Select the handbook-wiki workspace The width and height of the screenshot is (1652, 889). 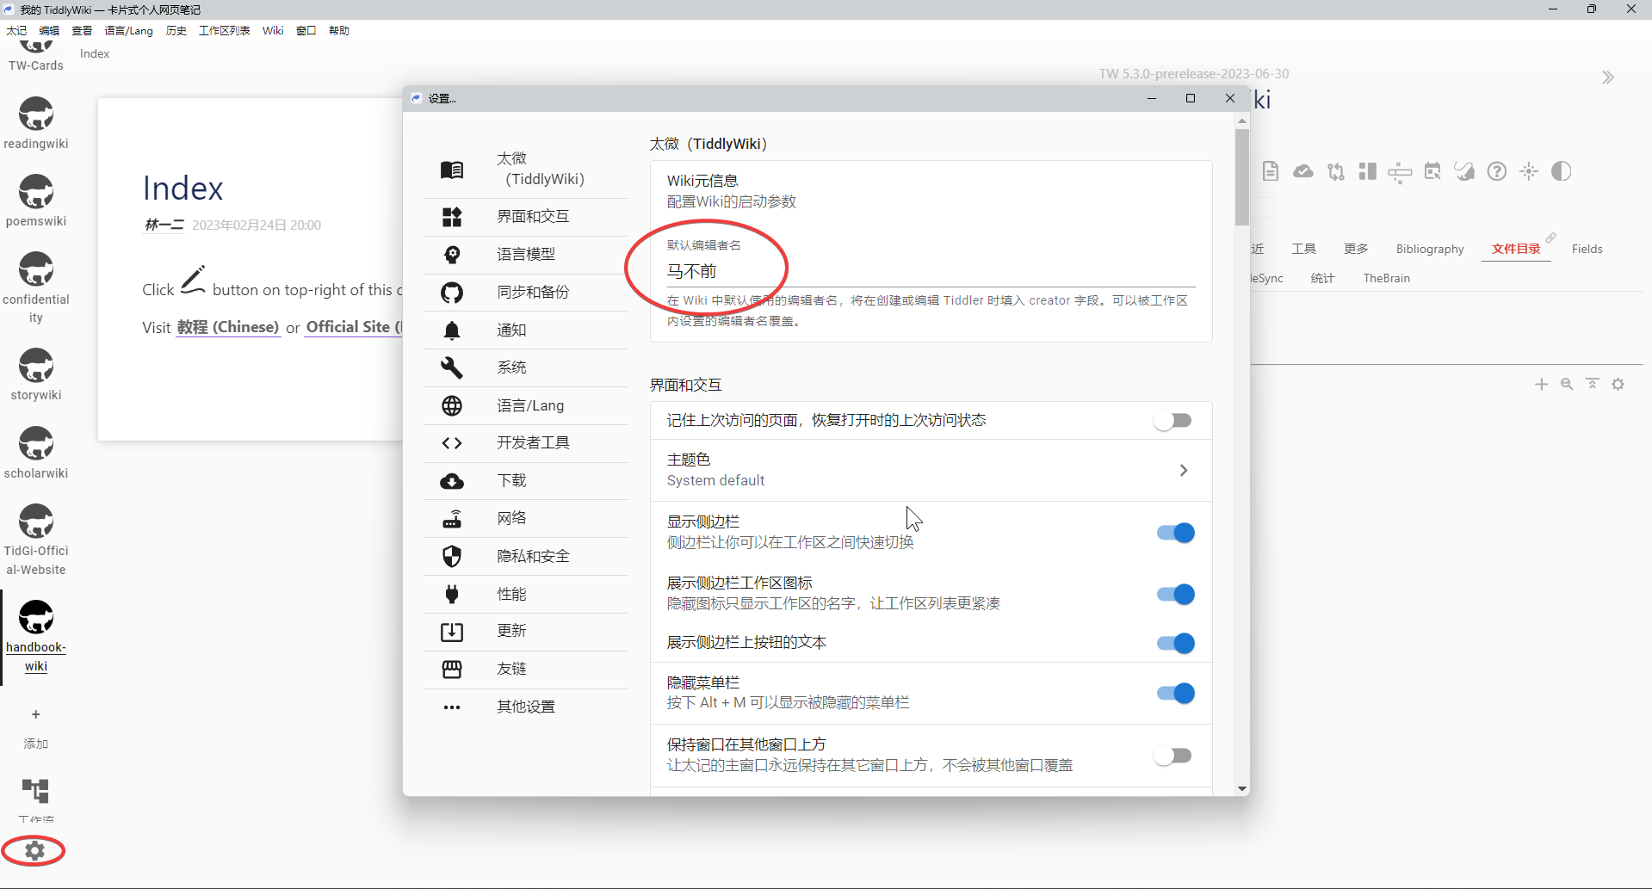pyautogui.click(x=35, y=637)
